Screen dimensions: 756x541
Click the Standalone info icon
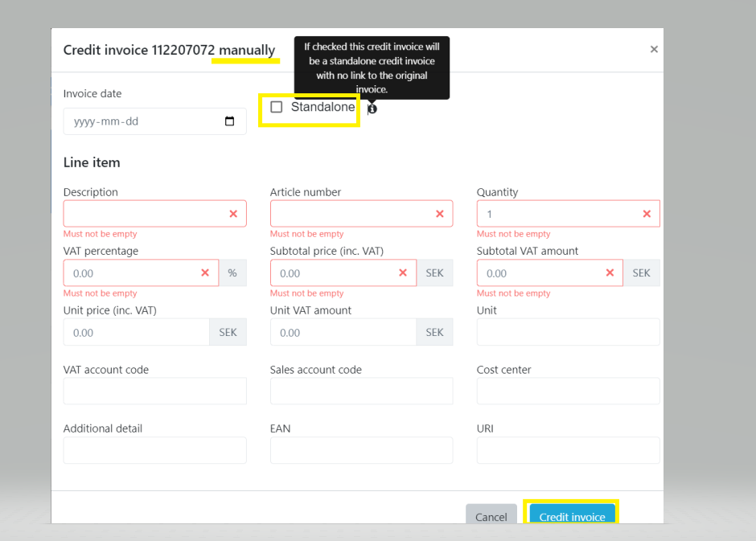(x=372, y=109)
